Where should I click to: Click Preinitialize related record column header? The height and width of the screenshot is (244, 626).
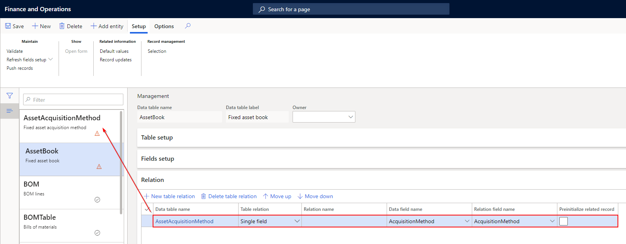pos(587,209)
